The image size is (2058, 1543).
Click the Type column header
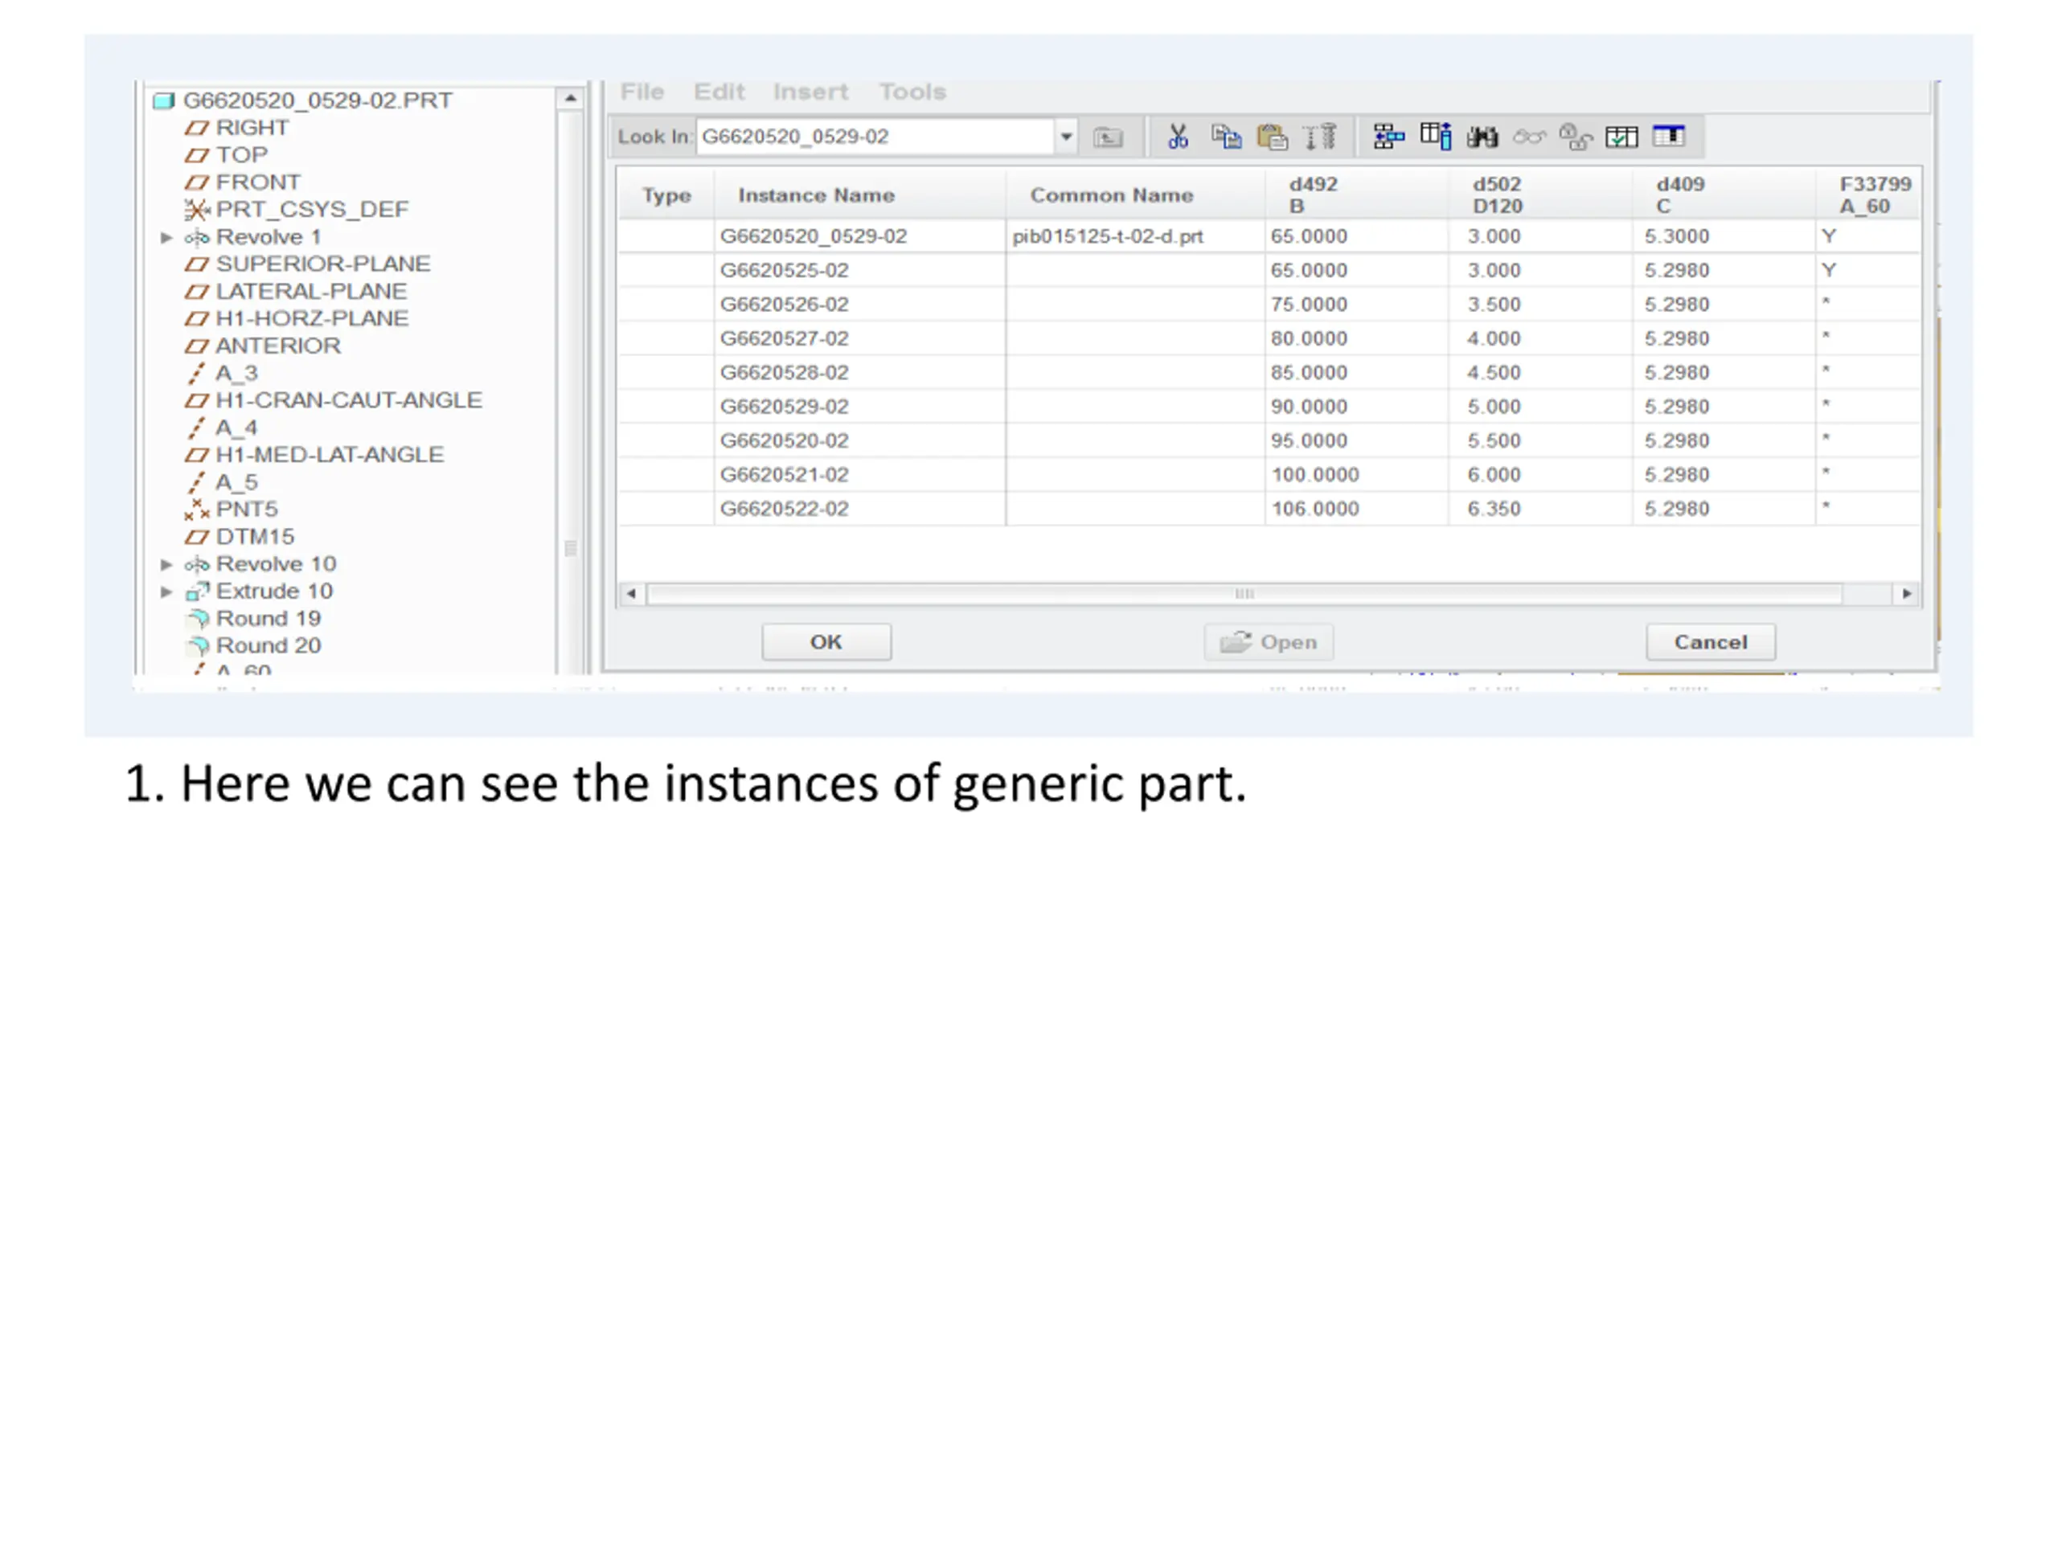pos(666,195)
